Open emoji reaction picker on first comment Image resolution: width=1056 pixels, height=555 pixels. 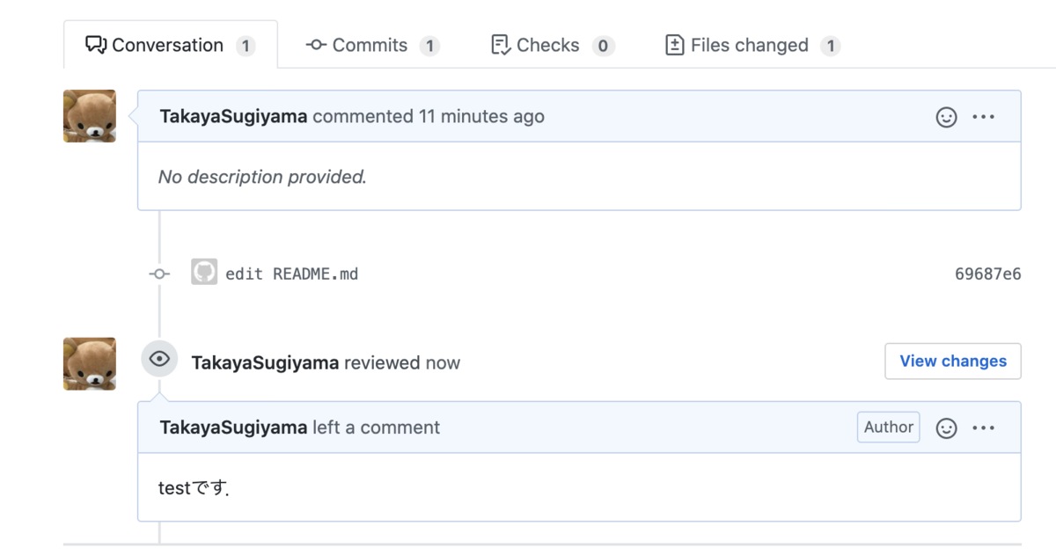(x=946, y=117)
